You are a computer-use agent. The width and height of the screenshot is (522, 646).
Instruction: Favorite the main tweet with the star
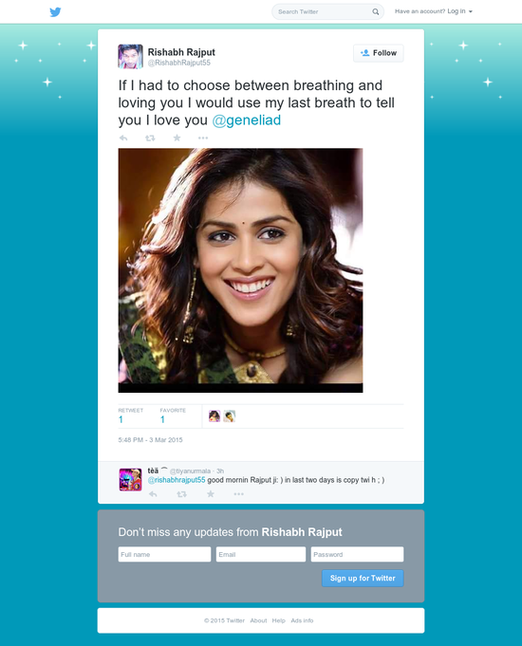point(177,138)
